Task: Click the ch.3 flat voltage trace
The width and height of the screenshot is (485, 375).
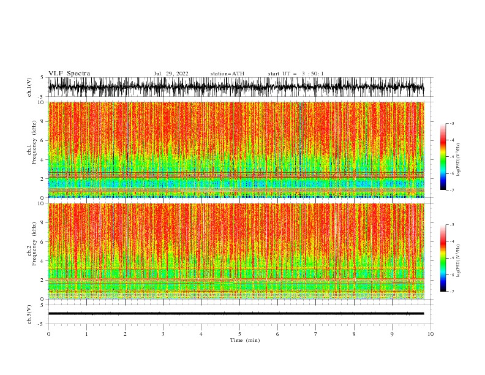Action: pos(236,314)
